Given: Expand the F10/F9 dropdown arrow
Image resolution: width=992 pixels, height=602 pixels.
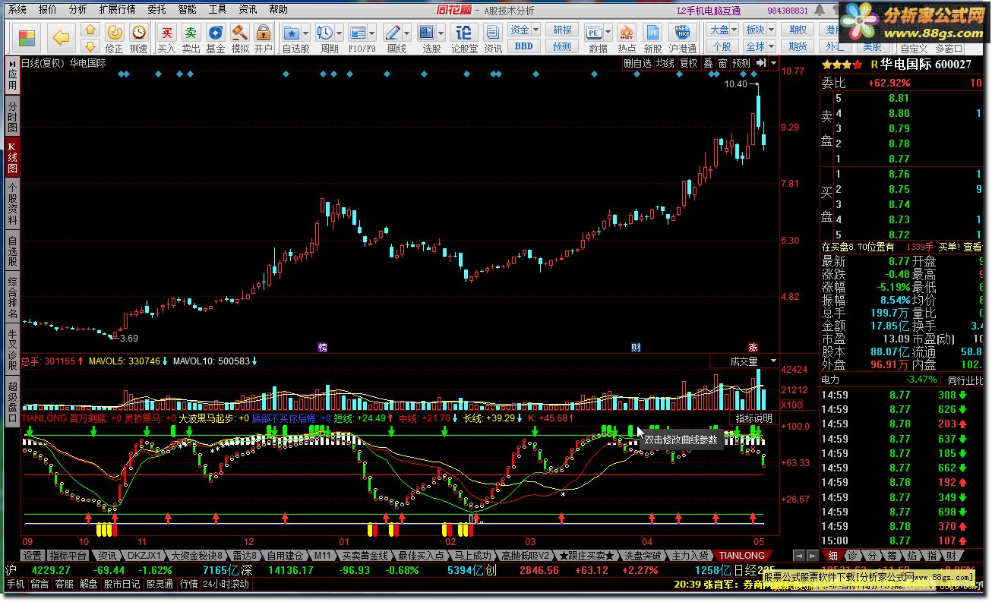Looking at the screenshot, I should click(372, 33).
